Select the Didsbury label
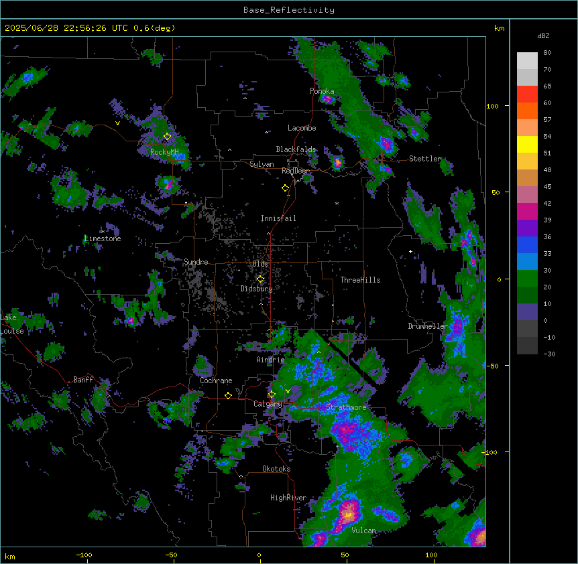 coord(257,289)
